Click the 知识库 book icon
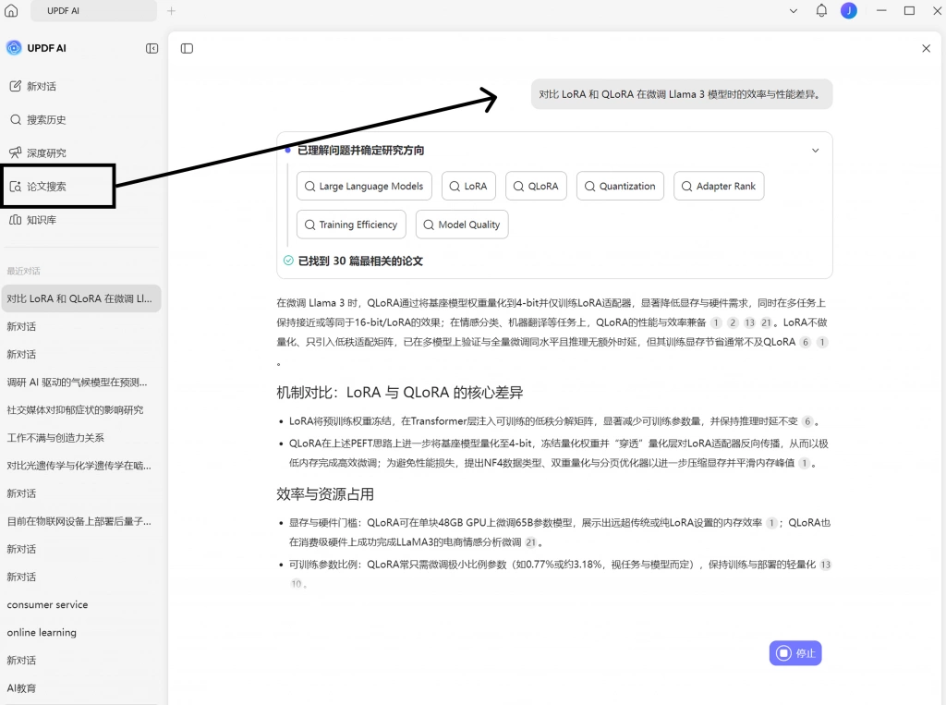 [15, 220]
